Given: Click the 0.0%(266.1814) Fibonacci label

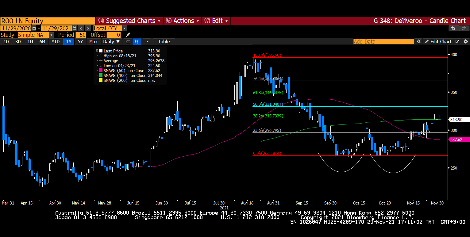Looking at the screenshot, I should click(x=267, y=153).
